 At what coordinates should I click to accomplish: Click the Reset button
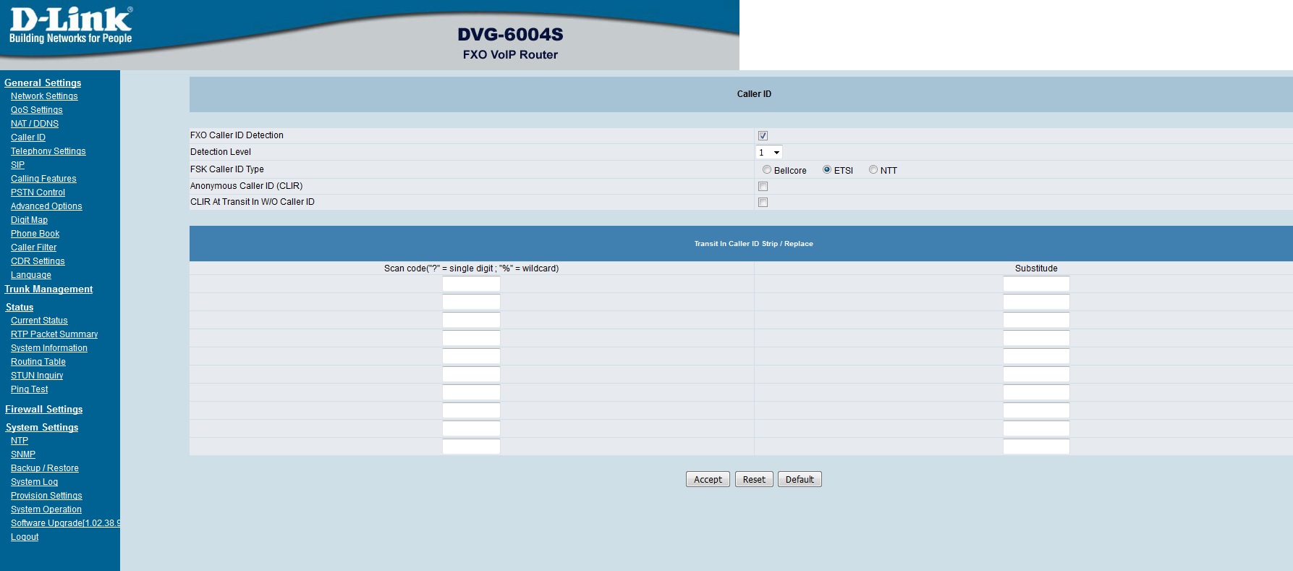point(754,480)
